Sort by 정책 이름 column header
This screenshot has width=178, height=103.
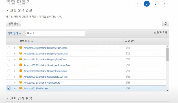[26, 41]
